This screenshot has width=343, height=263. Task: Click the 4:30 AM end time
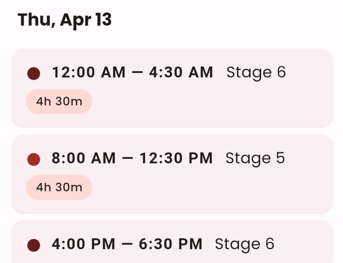pyautogui.click(x=181, y=73)
